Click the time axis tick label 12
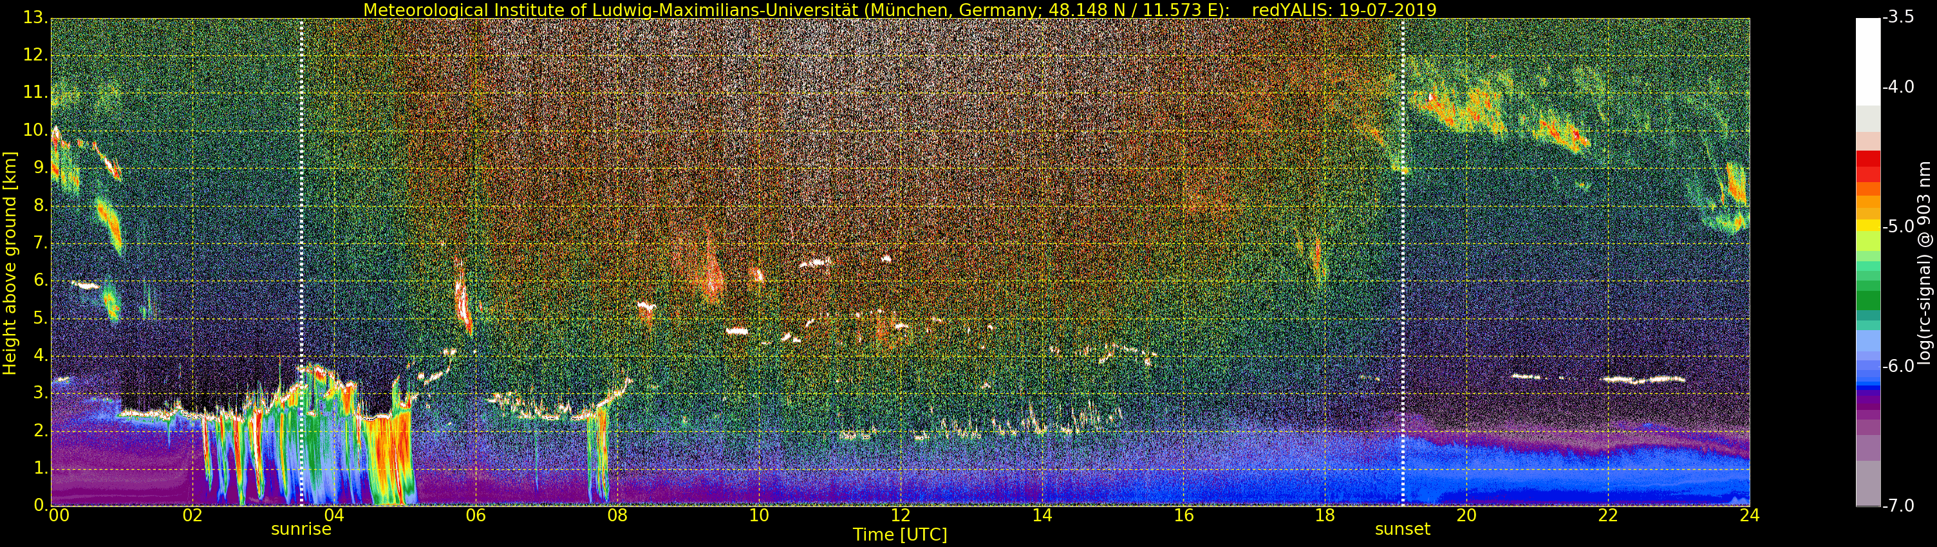 [900, 515]
